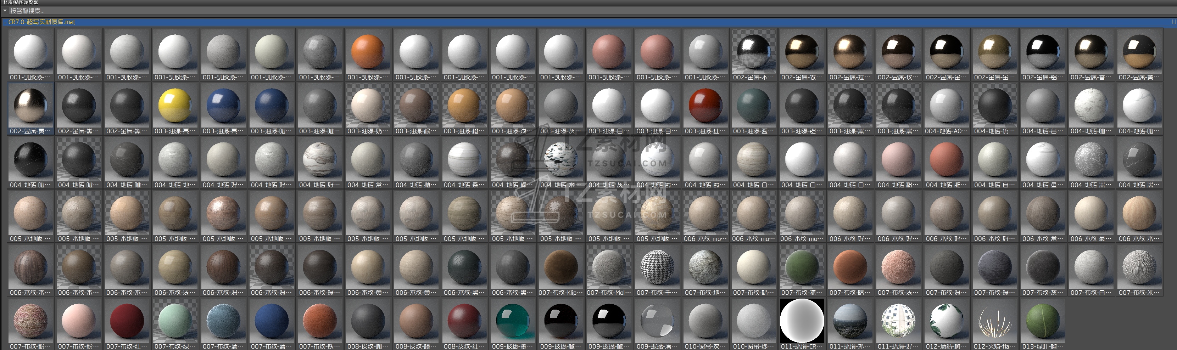Select the highlighted 002 gold metal material

[x=30, y=106]
